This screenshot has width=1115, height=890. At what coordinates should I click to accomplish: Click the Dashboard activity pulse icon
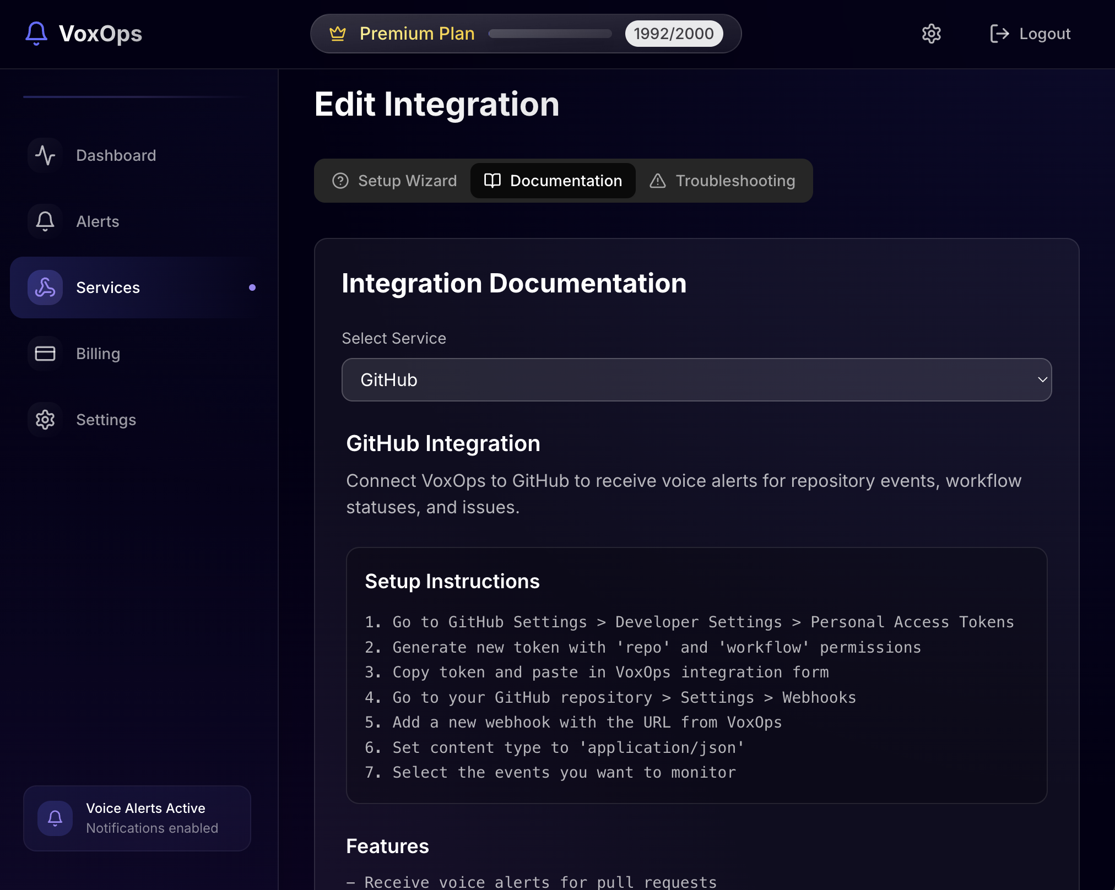tap(45, 155)
